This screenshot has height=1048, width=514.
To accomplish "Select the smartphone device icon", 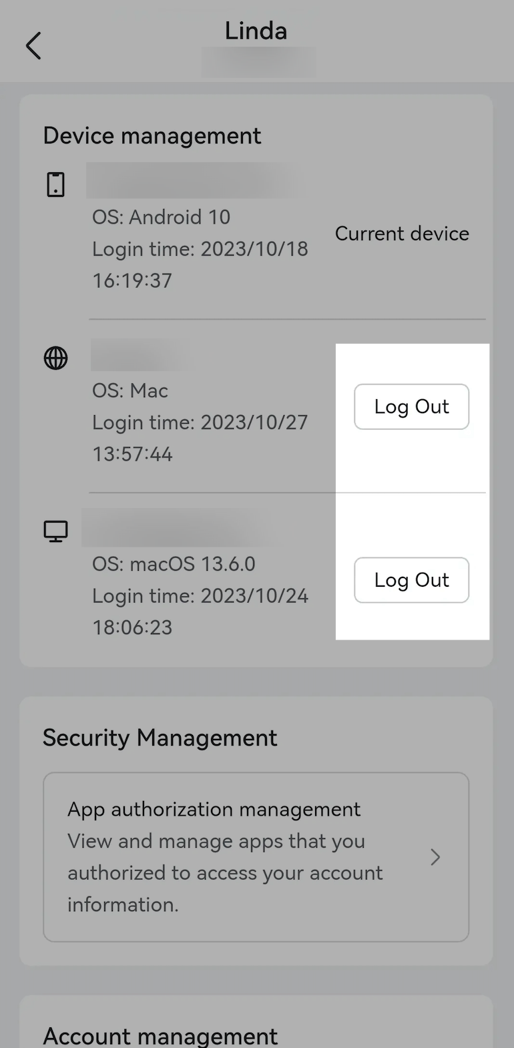I will point(56,184).
